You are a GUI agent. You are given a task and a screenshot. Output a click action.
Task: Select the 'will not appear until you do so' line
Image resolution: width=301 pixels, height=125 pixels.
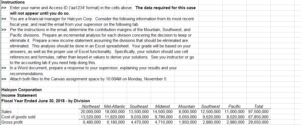click(40, 14)
